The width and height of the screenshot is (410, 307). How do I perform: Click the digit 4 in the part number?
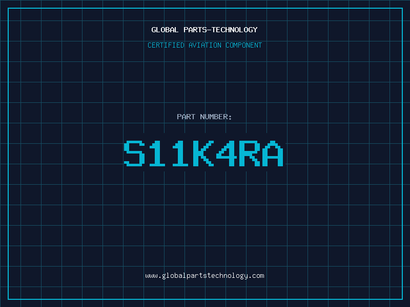(227, 153)
